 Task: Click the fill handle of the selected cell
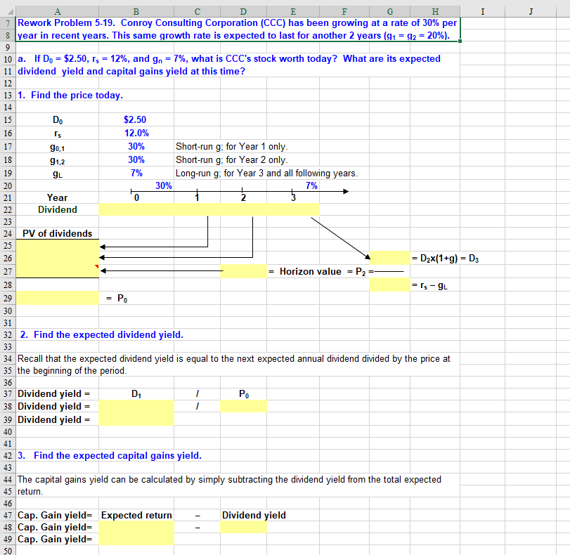(x=460, y=41)
